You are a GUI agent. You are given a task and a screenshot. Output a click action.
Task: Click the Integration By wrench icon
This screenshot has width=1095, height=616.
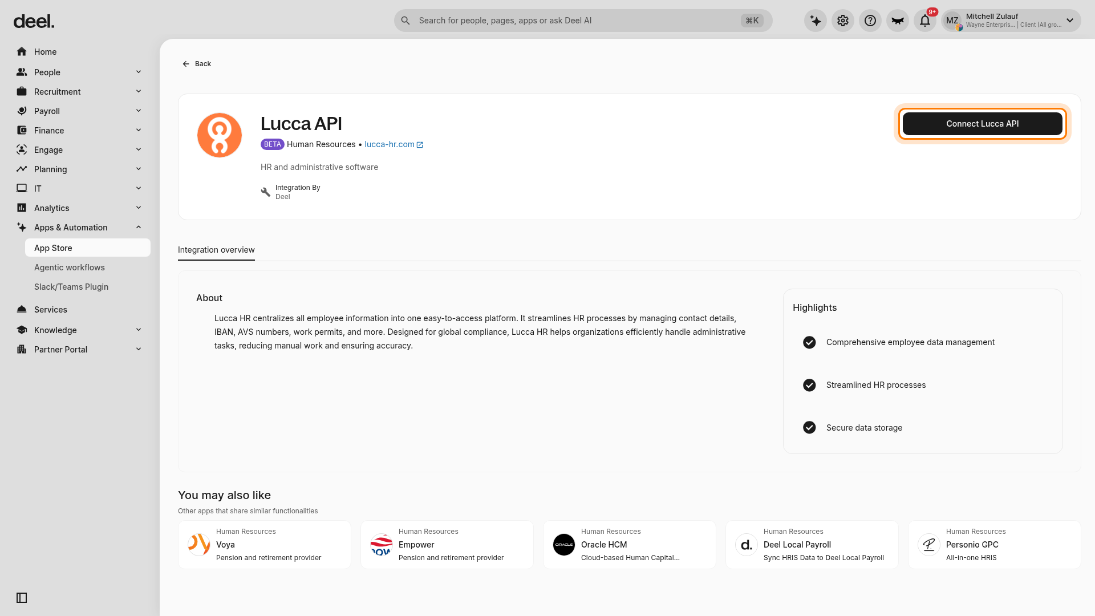click(265, 192)
